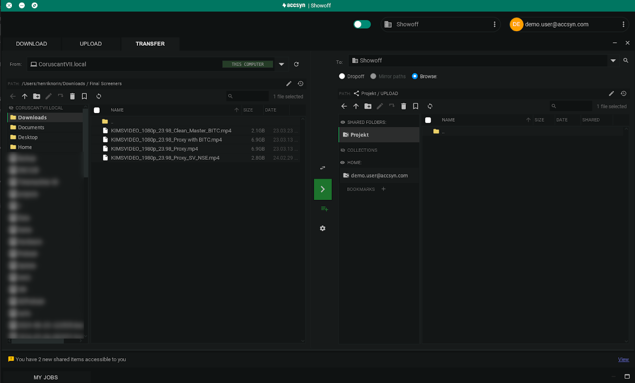Bookmark the Projekt / UPLOAD folder
Screen dimensions: 635x383
coord(416,106)
